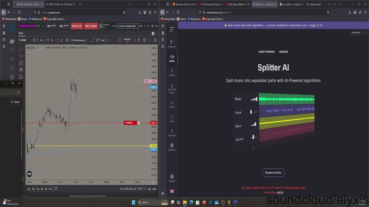Select the crosshair cursor tool on chart

(21, 49)
